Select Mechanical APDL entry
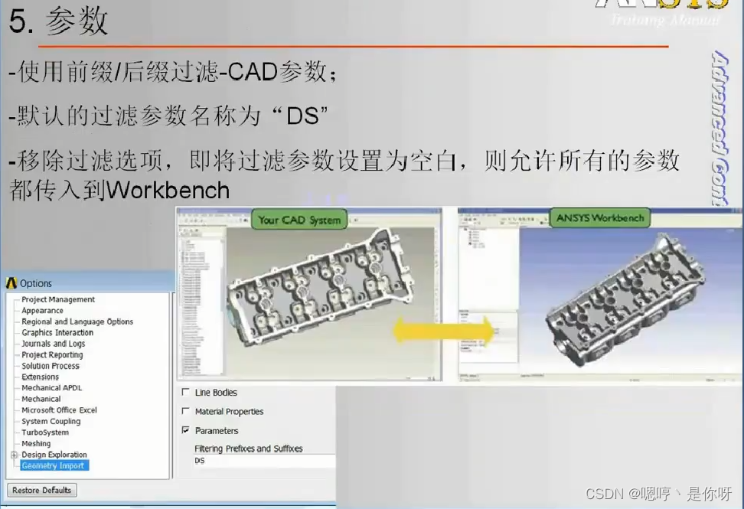The height and width of the screenshot is (509, 744). pyautogui.click(x=52, y=387)
